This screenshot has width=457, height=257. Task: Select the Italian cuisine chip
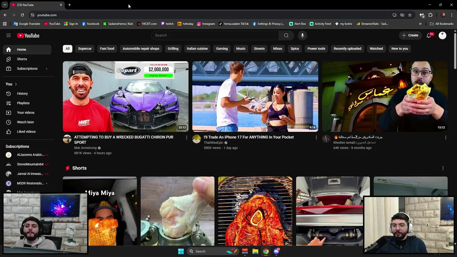click(197, 49)
